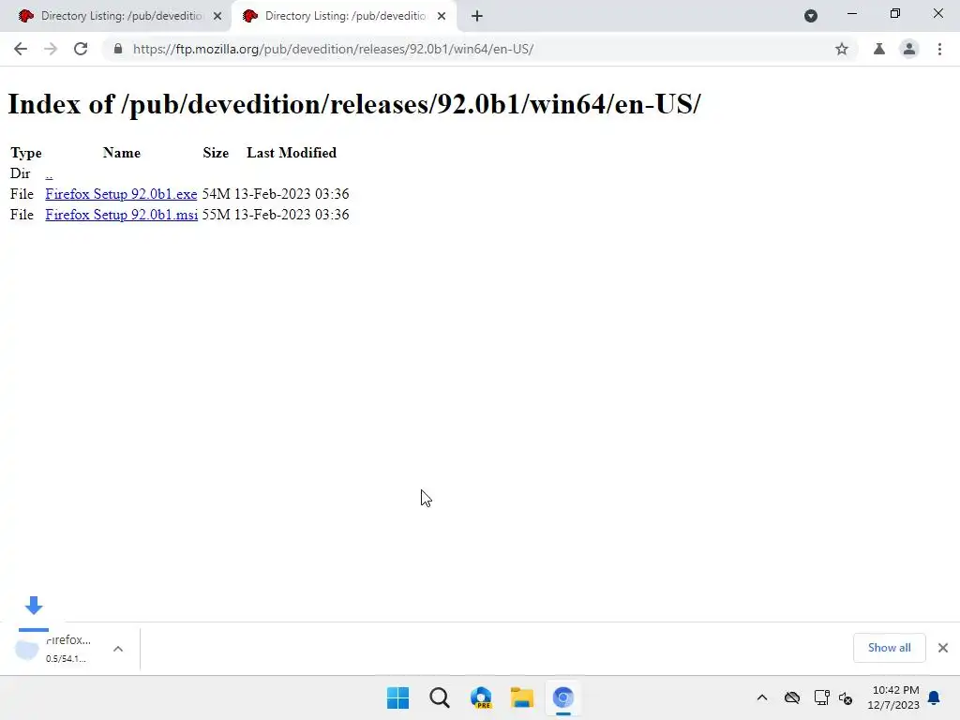Download Firefox Setup 92.0b1.msi
Viewport: 960px width, 720px height.
click(x=121, y=215)
